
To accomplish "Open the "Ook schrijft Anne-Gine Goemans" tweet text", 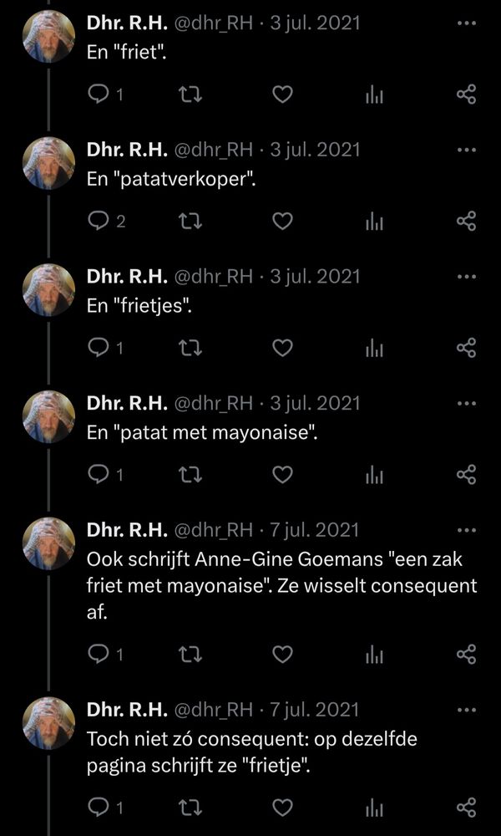I will (281, 587).
